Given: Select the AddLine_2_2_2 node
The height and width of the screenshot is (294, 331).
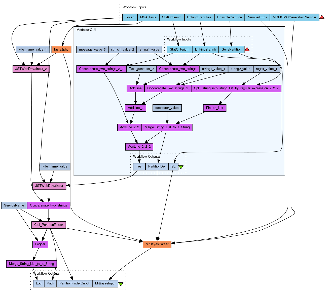Looking at the screenshot, I should [139, 147].
